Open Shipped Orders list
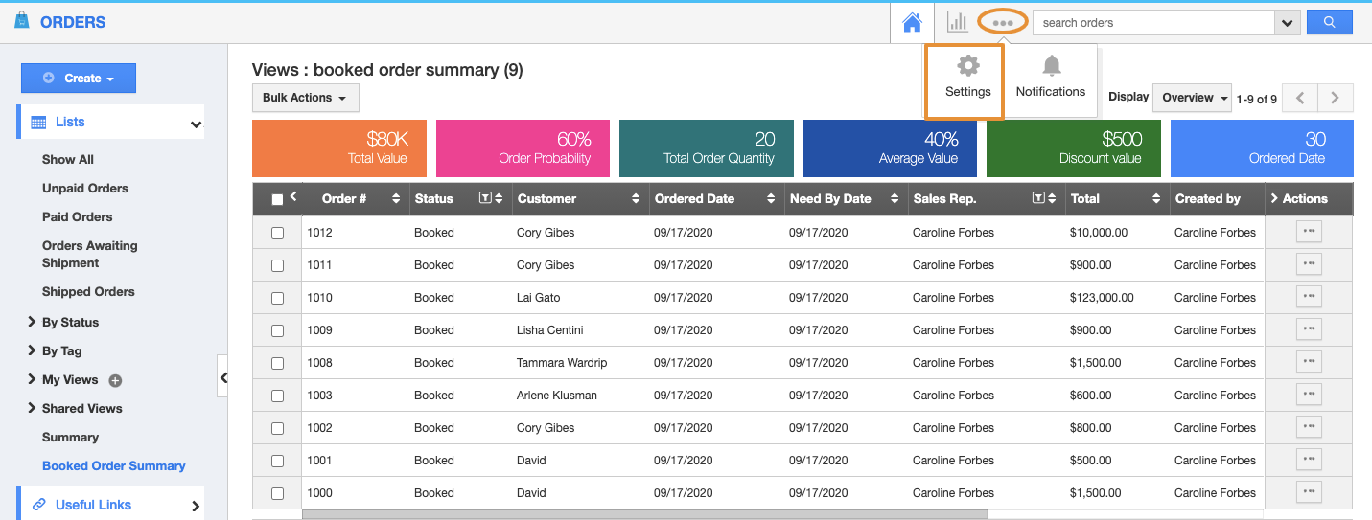 (88, 291)
